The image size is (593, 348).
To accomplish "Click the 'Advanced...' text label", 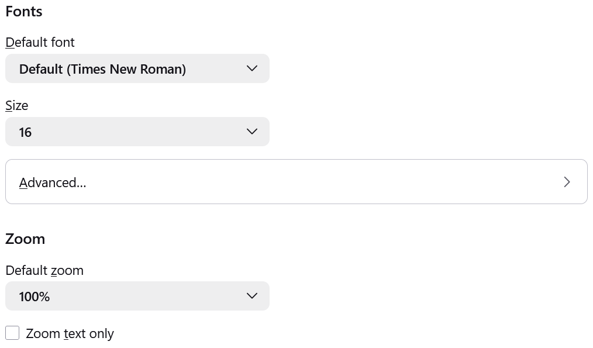I will [x=53, y=182].
